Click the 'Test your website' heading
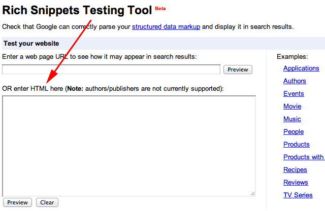 coord(31,44)
